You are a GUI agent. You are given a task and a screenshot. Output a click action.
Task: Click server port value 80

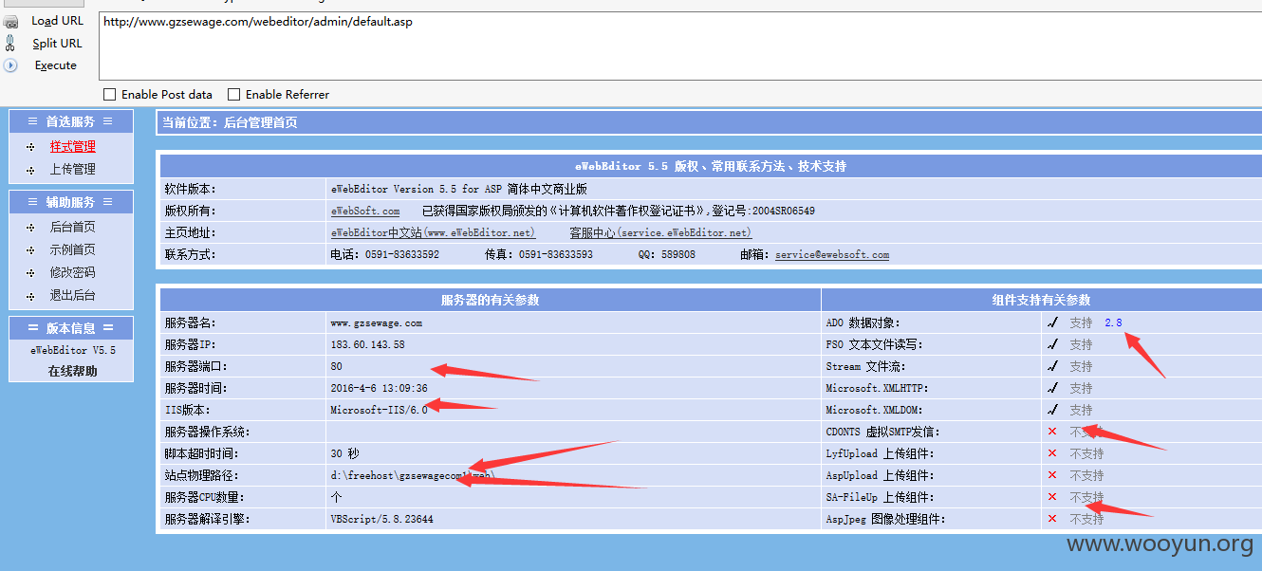(x=336, y=366)
